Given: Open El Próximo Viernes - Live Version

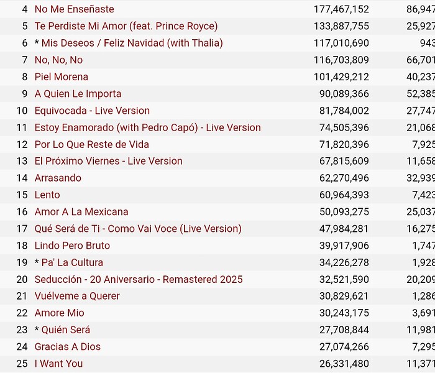Looking at the screenshot, I should click(109, 161).
